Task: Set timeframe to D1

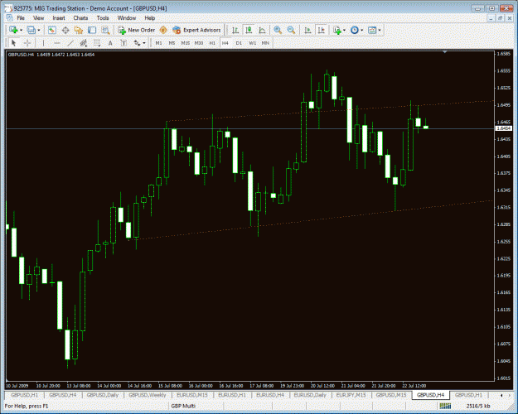Action: click(239, 43)
